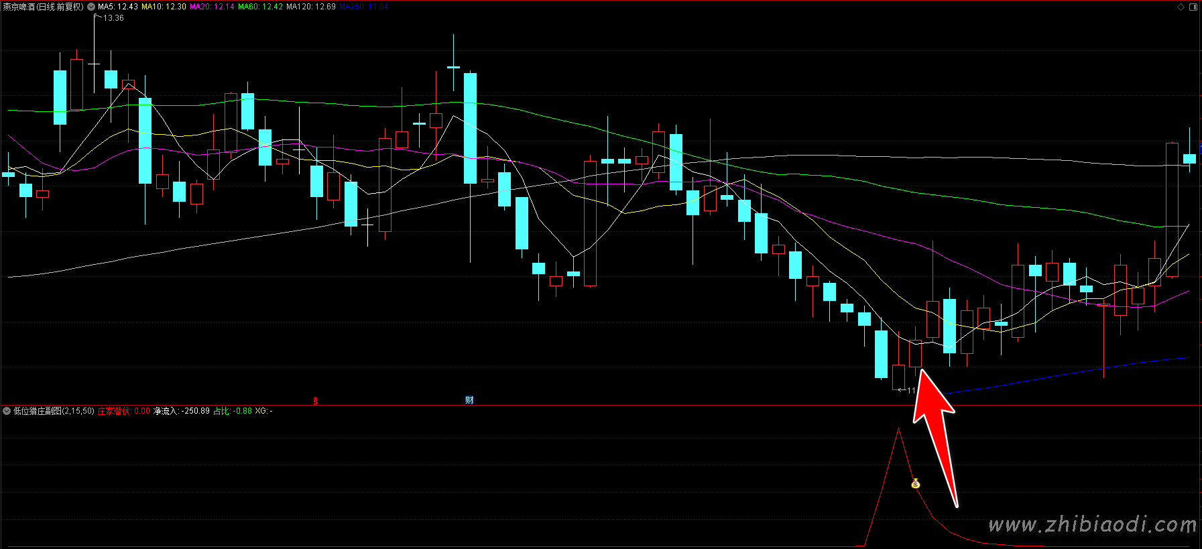Click the red 庄家潜伏 indicator value
The height and width of the screenshot is (549, 1202).
[x=123, y=411]
